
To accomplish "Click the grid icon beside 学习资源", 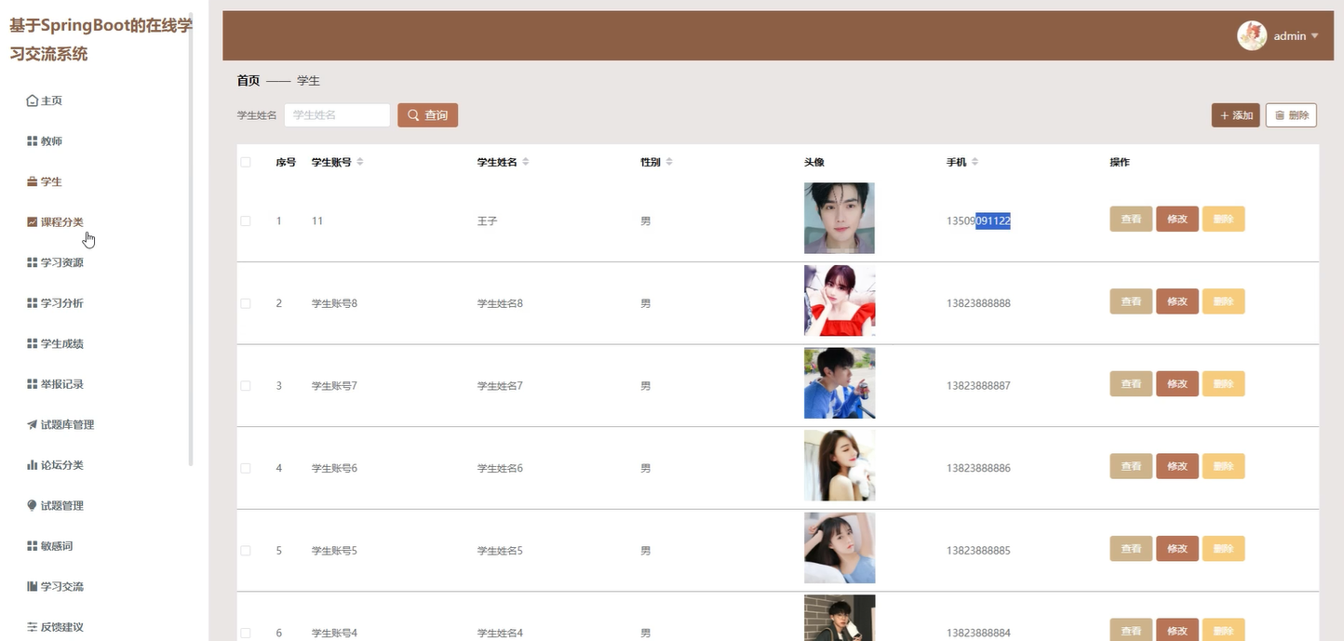I will point(33,262).
